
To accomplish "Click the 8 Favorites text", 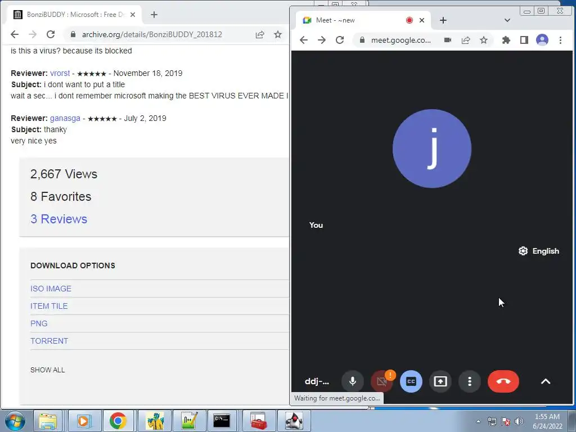I will coord(61,196).
